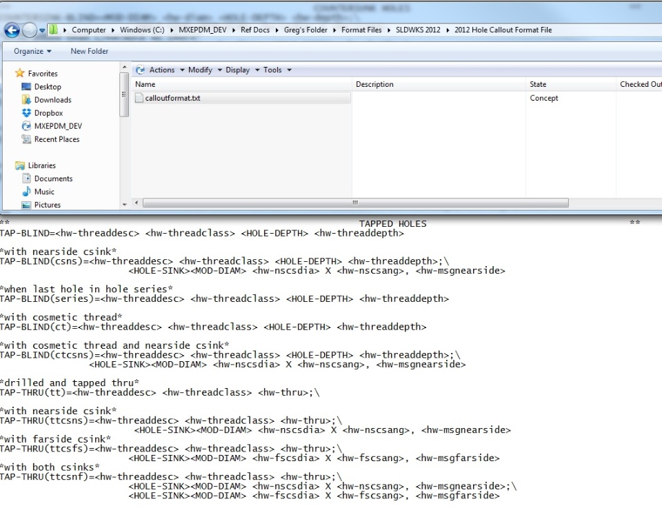Open Pictures library
Image resolution: width=662 pixels, height=508 pixels.
[48, 205]
